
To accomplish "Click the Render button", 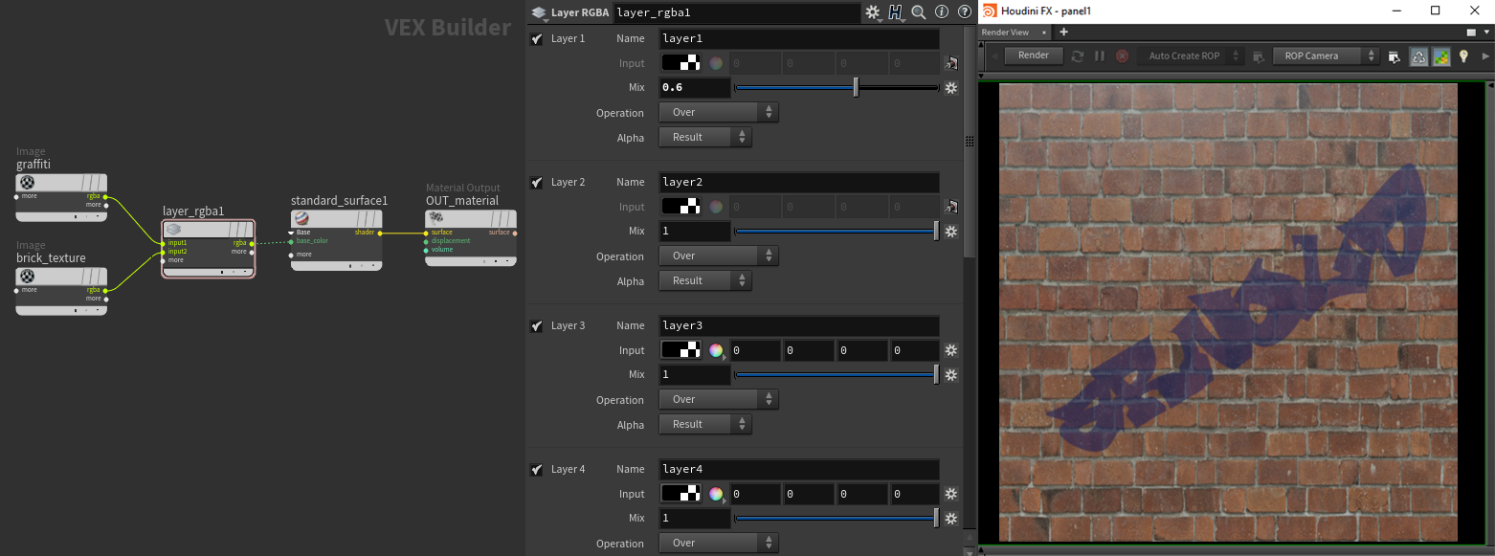I will [x=1034, y=56].
